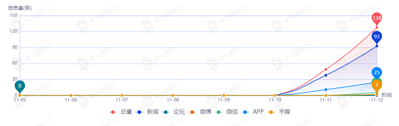Image resolution: width=399 pixels, height=126 pixels.
Task: Click the orange 2 value marker
Action: click(377, 85)
